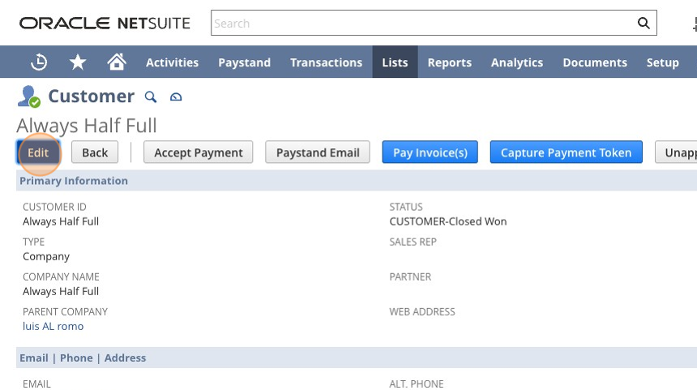
Task: Open the Activities menu
Action: tap(172, 62)
